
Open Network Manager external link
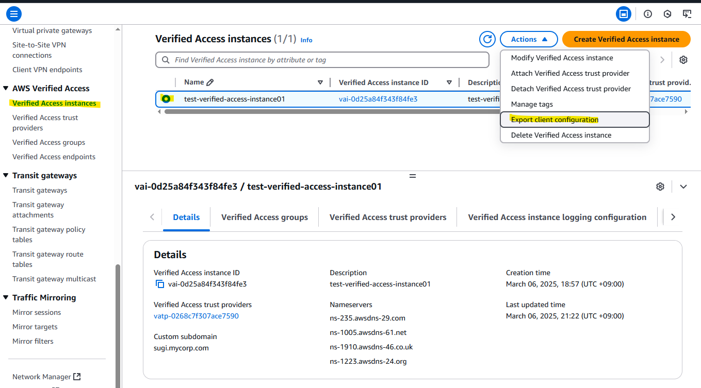click(x=46, y=377)
